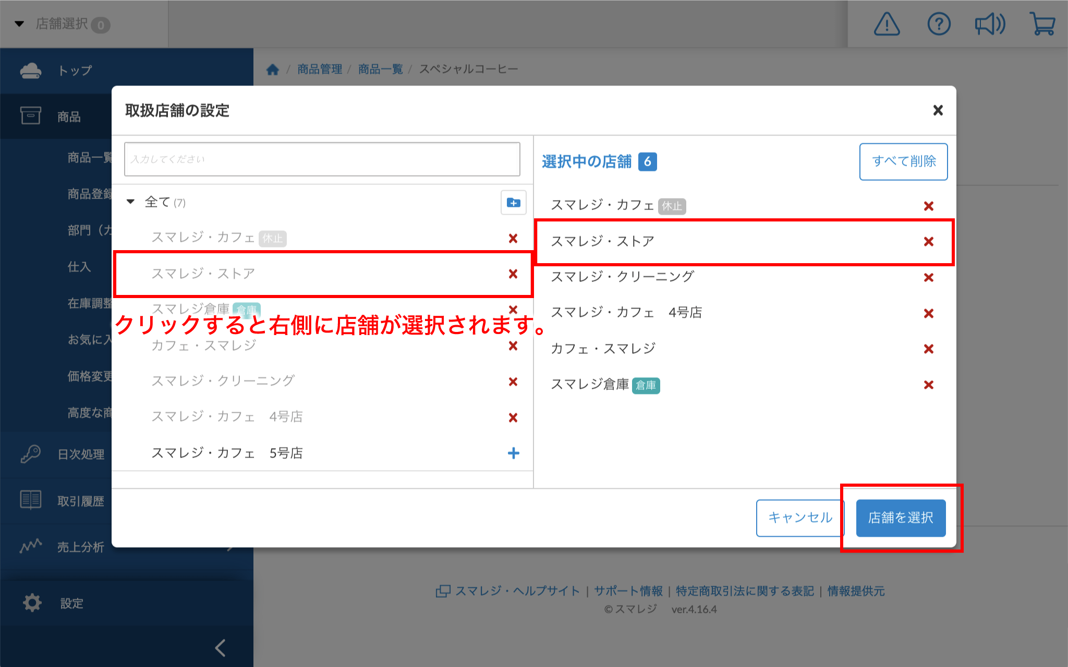
Task: Open 情報提供元 footer link
Action: pyautogui.click(x=856, y=591)
